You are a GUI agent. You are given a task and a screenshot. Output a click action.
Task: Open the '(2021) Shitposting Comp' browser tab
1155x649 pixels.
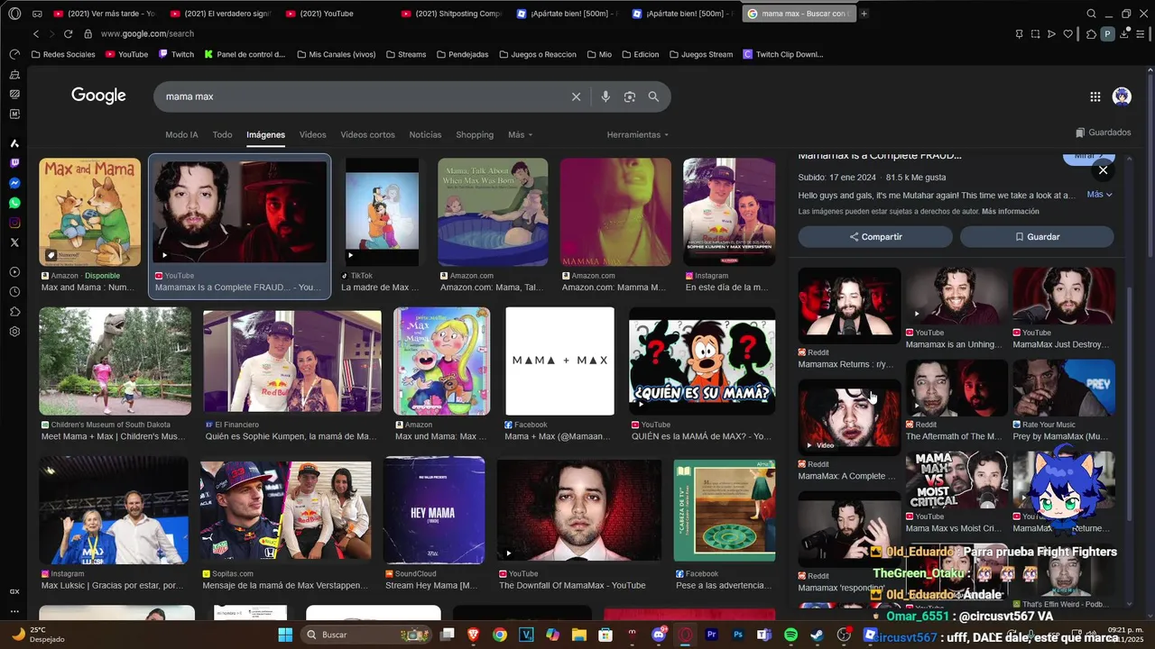point(450,14)
